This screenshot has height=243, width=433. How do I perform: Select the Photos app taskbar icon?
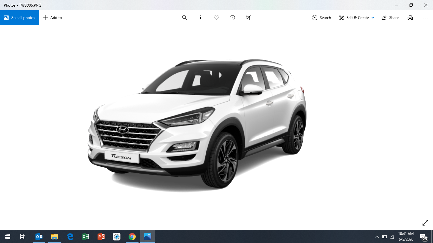(x=148, y=237)
